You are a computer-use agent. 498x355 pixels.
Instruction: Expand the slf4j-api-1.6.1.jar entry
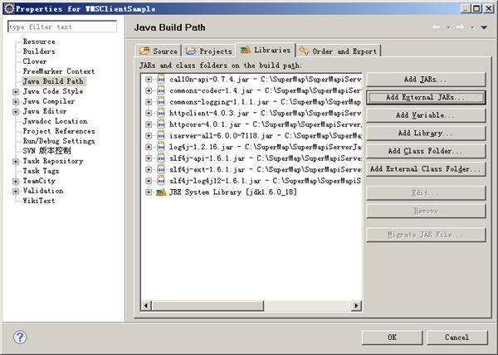[x=149, y=158]
